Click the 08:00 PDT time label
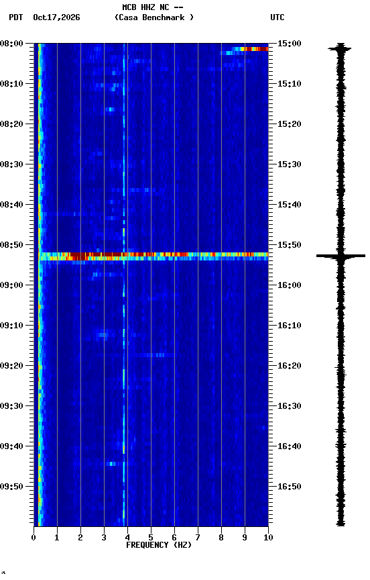This screenshot has width=370, height=580. tap(11, 44)
